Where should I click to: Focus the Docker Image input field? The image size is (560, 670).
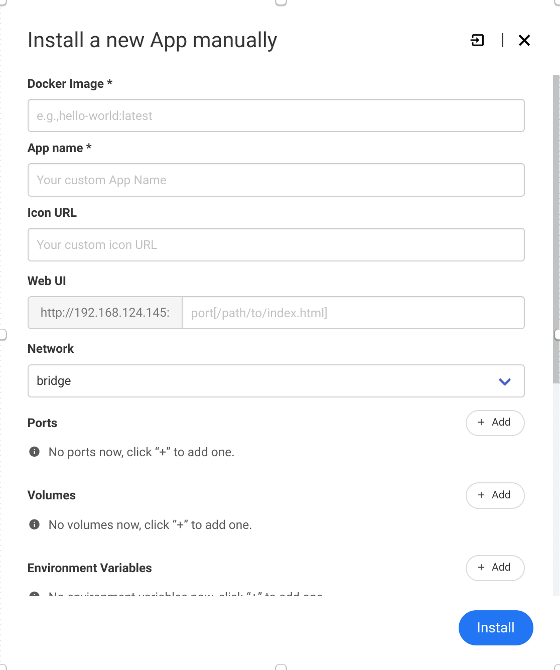(x=276, y=115)
